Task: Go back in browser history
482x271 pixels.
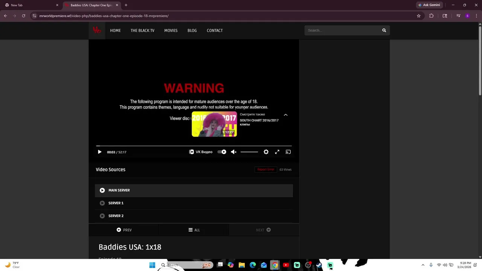Action: point(5,16)
